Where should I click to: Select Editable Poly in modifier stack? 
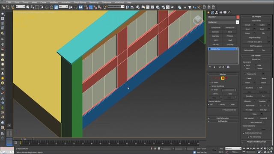click(223, 49)
